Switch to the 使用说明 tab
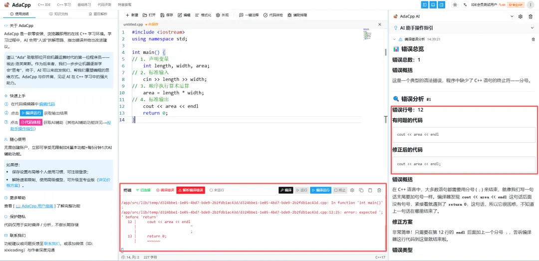The width and height of the screenshot is (539, 261). [x=19, y=14]
